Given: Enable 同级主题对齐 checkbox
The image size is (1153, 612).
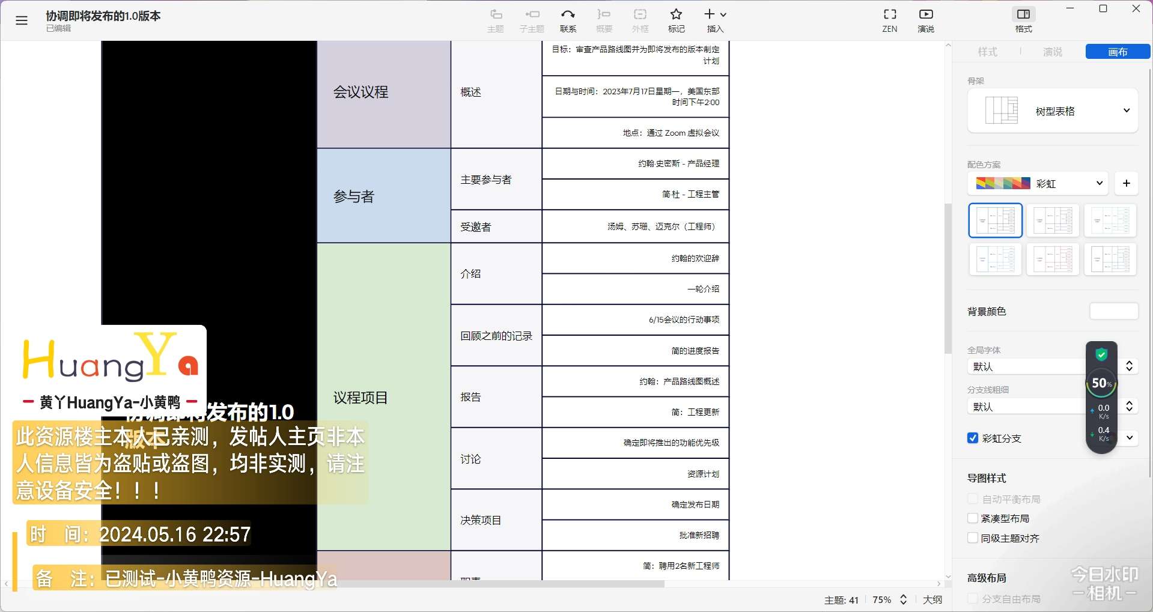Looking at the screenshot, I should 973,538.
